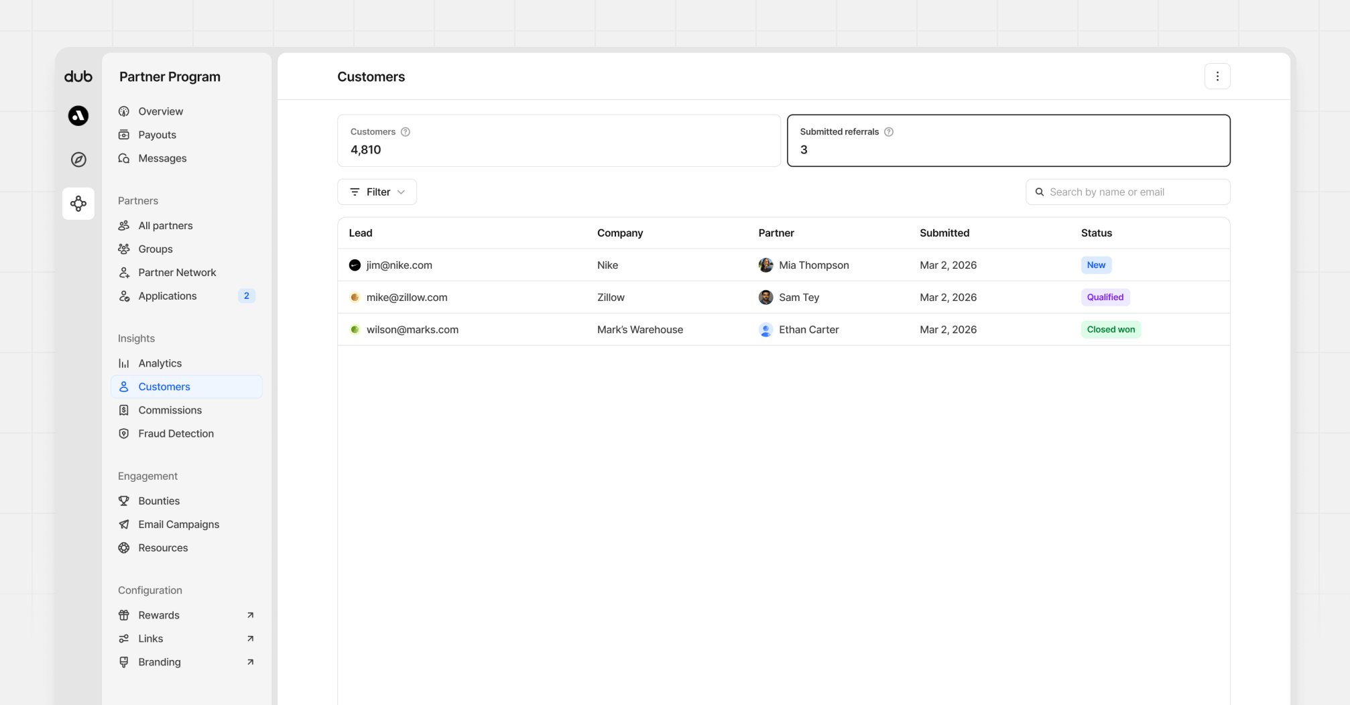Open the Links external configuration link
This screenshot has width=1350, height=705.
coord(150,638)
